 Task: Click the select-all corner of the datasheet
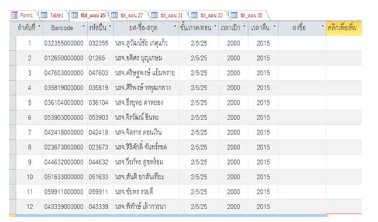pos(13,29)
